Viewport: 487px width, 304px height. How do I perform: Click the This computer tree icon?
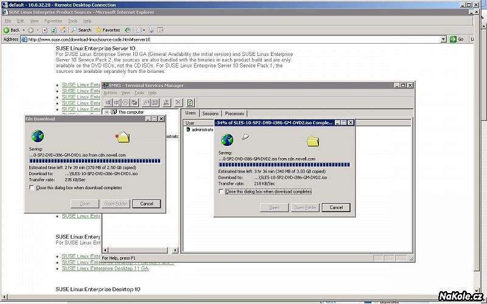tap(114, 112)
